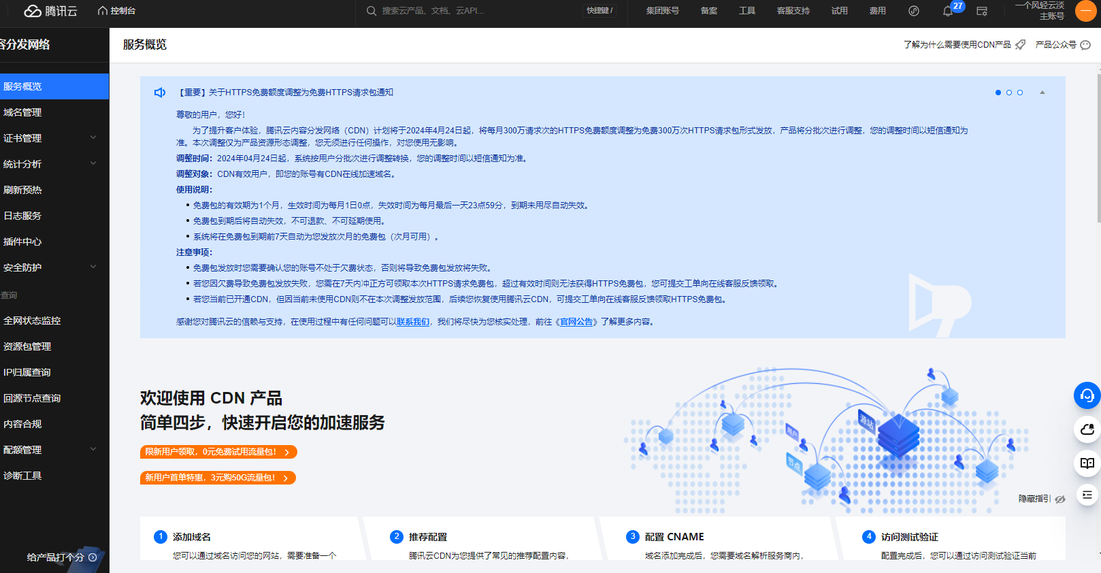Open the headset customer service floating button
This screenshot has height=573, width=1101.
coord(1087,395)
